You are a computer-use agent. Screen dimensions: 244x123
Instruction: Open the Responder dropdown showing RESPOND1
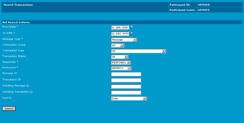point(121,63)
